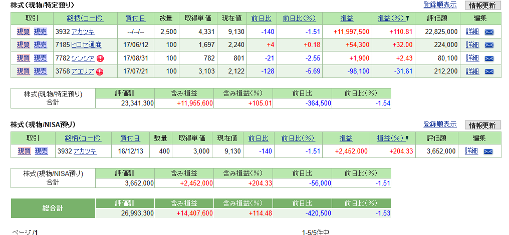Sort the NISA table by 損益
Viewport: 509px width, 235px height.
[x=346, y=138]
